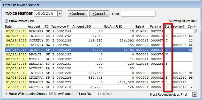This screenshot has width=202, height=100.
Task: Click the amount 114,392 in Amount USD column
Action: (95, 41)
